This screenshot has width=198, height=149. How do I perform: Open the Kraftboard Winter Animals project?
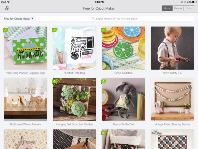(x=26, y=99)
